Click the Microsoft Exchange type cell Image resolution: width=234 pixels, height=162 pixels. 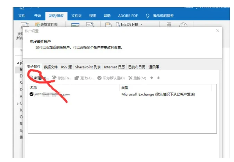point(158,94)
